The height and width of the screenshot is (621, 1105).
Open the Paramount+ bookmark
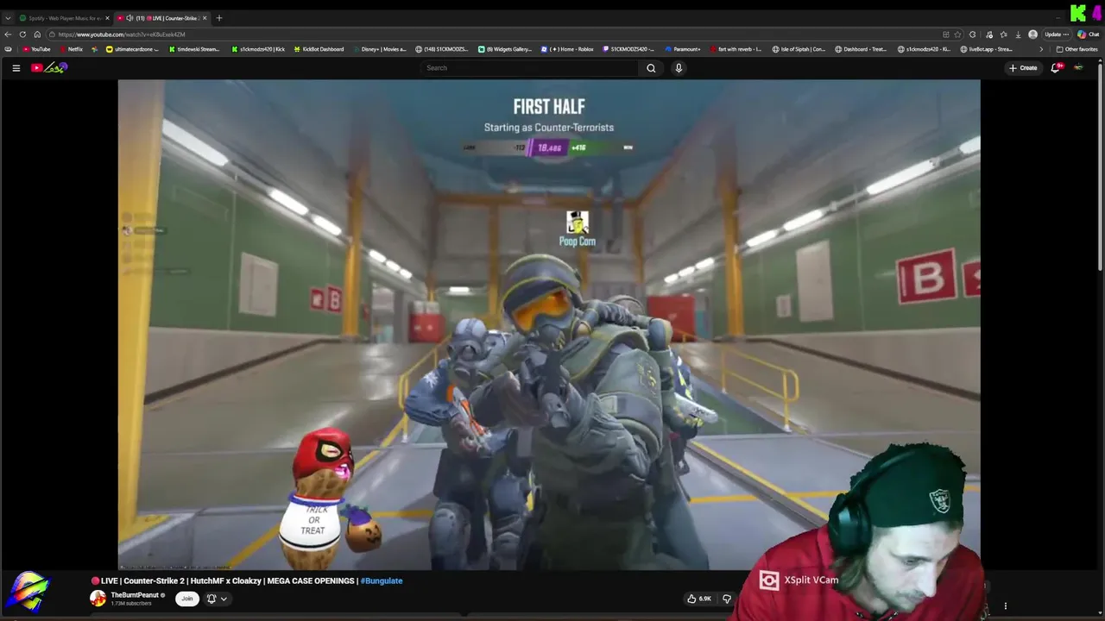682,49
